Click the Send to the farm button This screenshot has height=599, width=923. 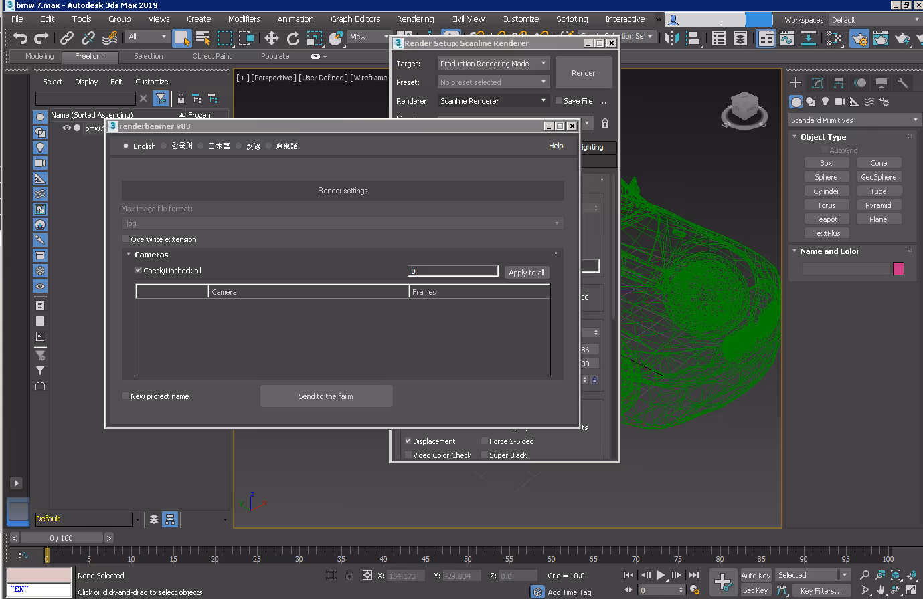click(x=326, y=396)
